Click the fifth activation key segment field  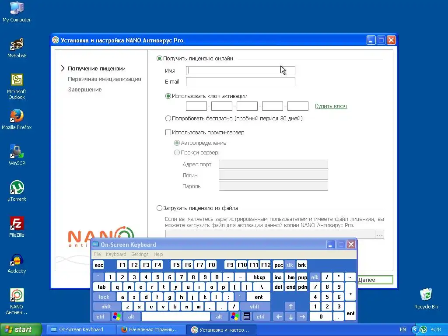click(x=297, y=106)
